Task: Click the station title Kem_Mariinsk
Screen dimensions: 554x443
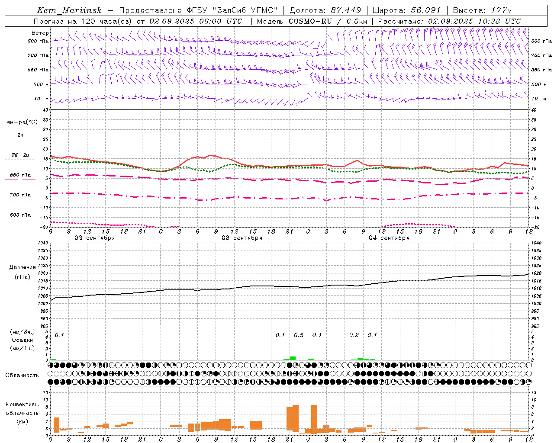Action: point(69,10)
